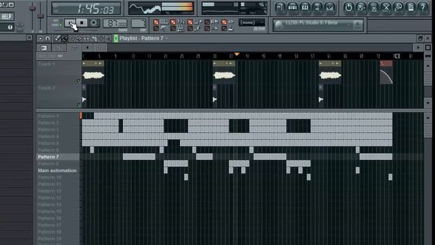
Task: Click the Play button
Action: coord(70,23)
